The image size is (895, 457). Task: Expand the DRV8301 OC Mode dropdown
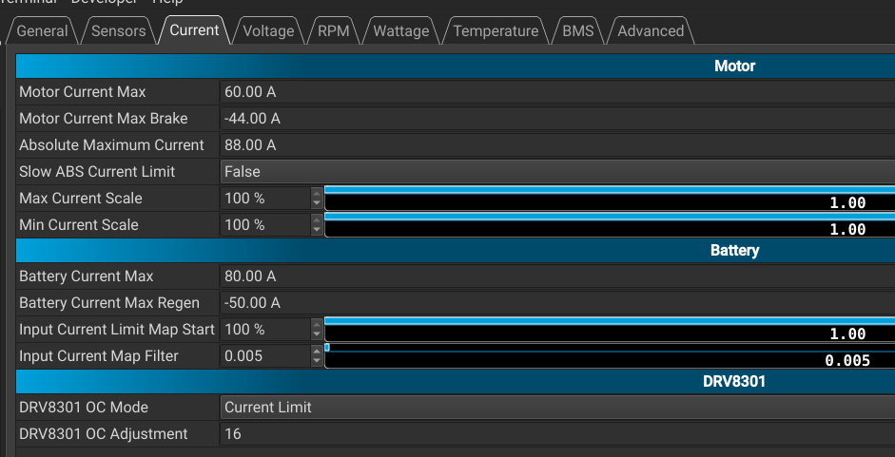(557, 408)
